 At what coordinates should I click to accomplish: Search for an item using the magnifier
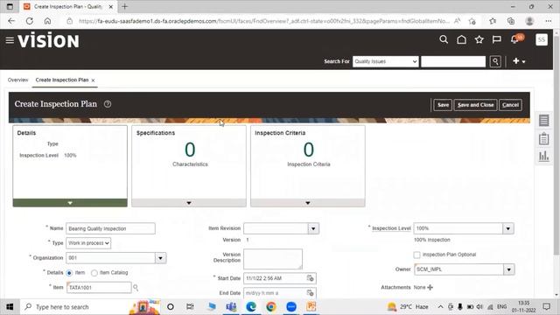136,287
